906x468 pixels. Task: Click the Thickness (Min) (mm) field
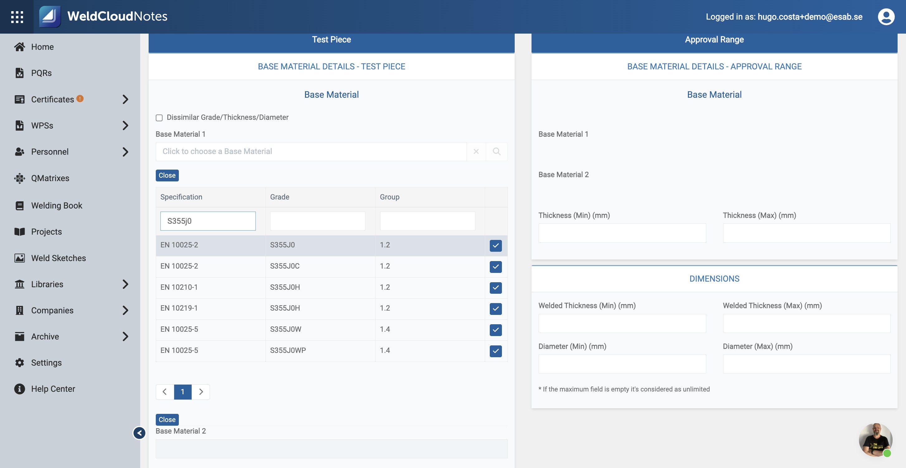[622, 233]
